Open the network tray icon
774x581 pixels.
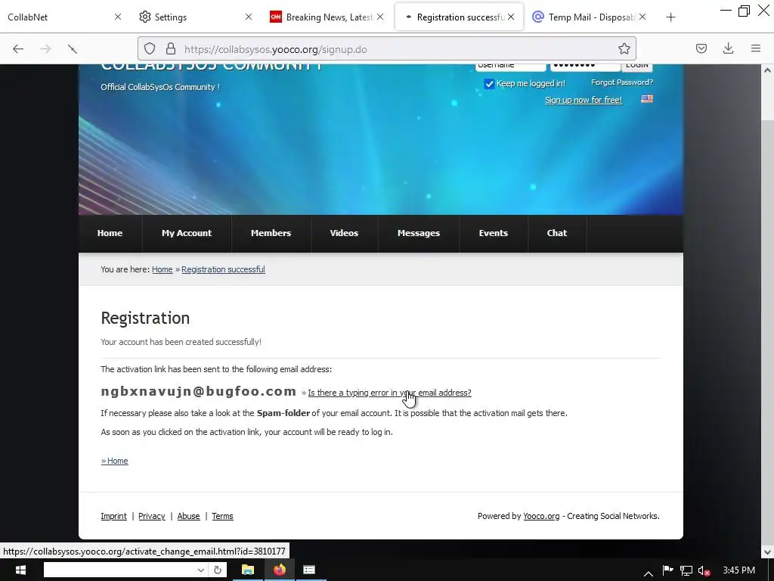[x=686, y=570]
